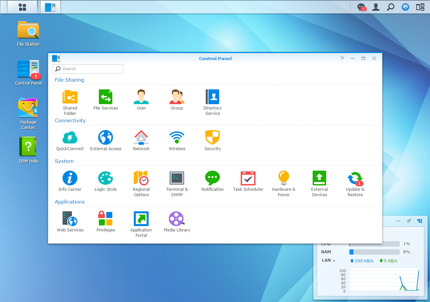The width and height of the screenshot is (430, 302).
Task: Open Application Portal
Action: tap(141, 219)
